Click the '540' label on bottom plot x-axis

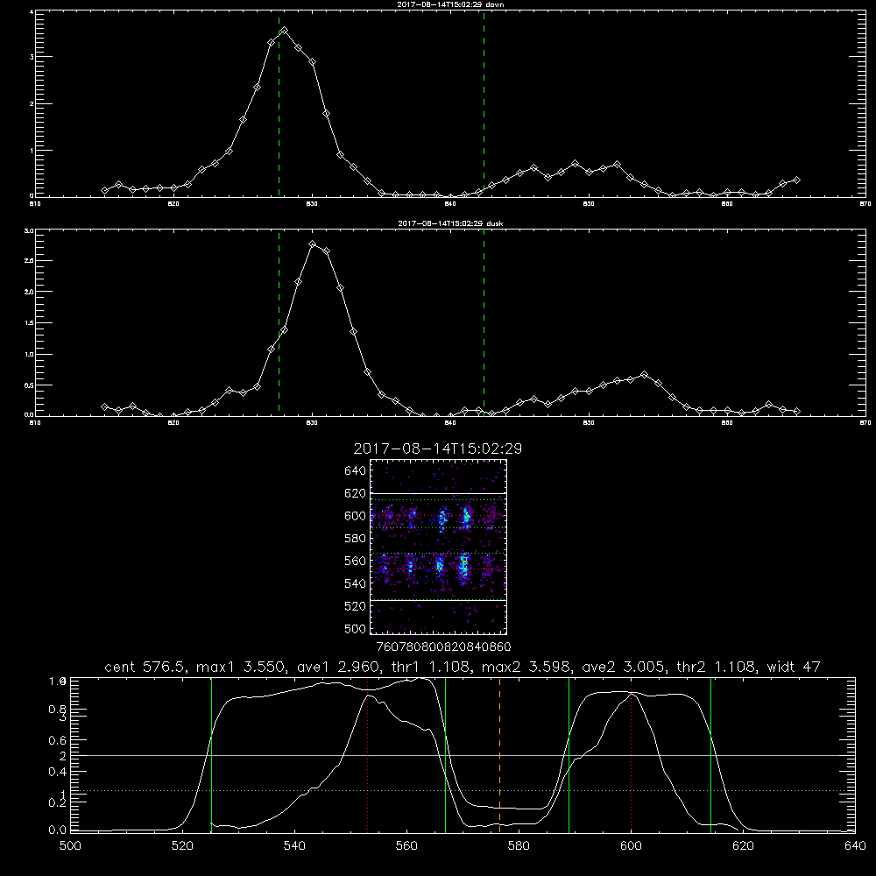pyautogui.click(x=294, y=846)
